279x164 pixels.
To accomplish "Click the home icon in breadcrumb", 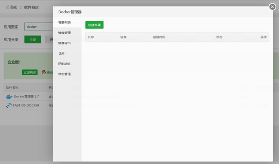I will click(x=7, y=7).
